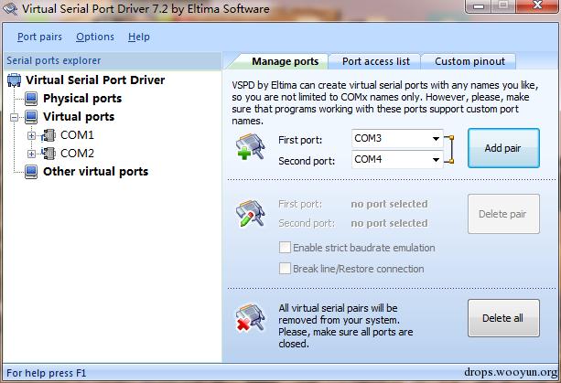Expand the COM1 tree node
The height and width of the screenshot is (383, 561).
click(x=31, y=136)
